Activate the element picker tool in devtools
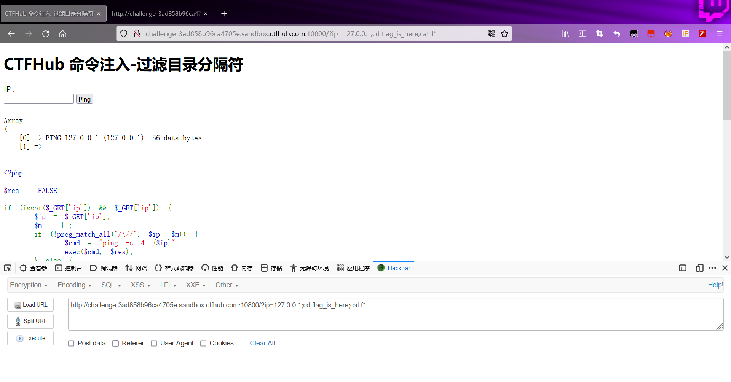Screen dimensions: 731x382 pyautogui.click(x=8, y=268)
